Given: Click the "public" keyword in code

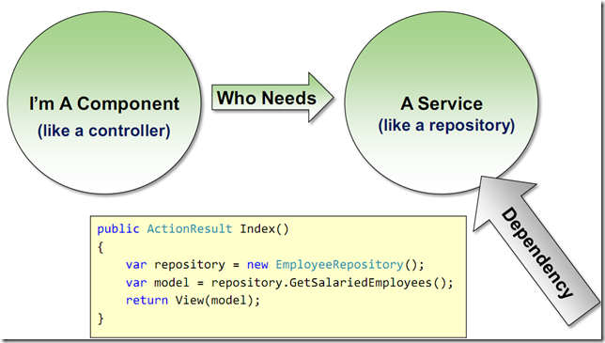Looking at the screenshot, I should (118, 228).
